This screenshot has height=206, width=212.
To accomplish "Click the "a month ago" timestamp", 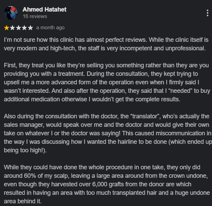I will (50, 28).
